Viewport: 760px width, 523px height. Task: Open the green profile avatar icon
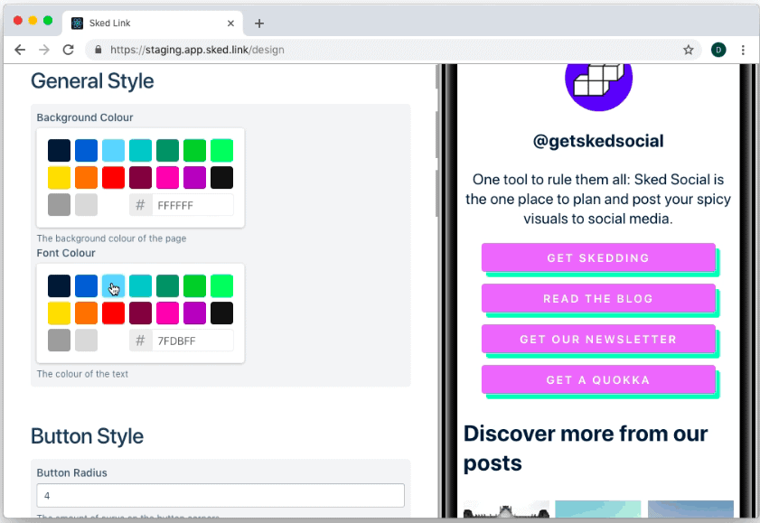tap(718, 50)
